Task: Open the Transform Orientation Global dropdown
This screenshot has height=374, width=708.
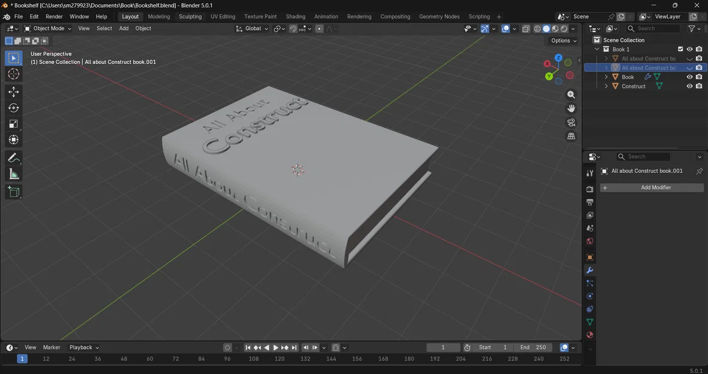Action: [x=254, y=28]
